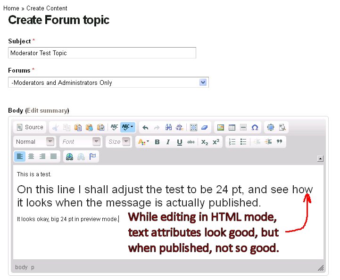The height and width of the screenshot is (280, 340).
Task: Toggle Underline formatting
Action: [179, 142]
